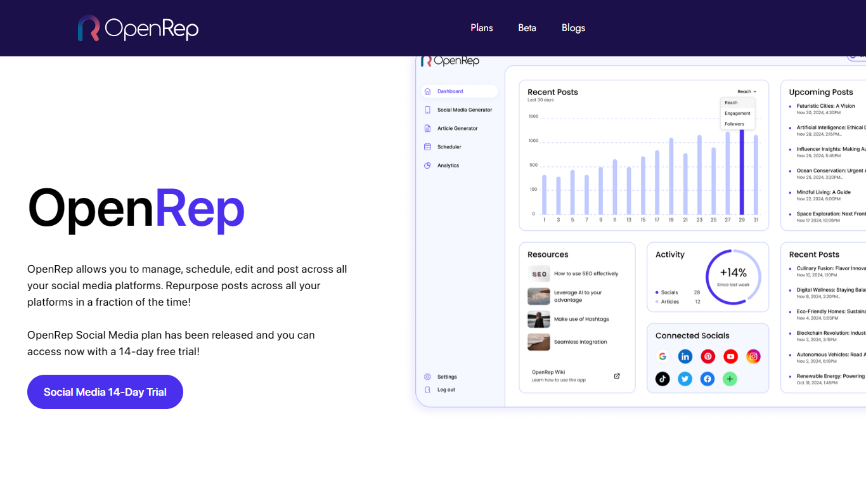Click the Scheduler calendar icon
The height and width of the screenshot is (487, 866).
(x=427, y=146)
